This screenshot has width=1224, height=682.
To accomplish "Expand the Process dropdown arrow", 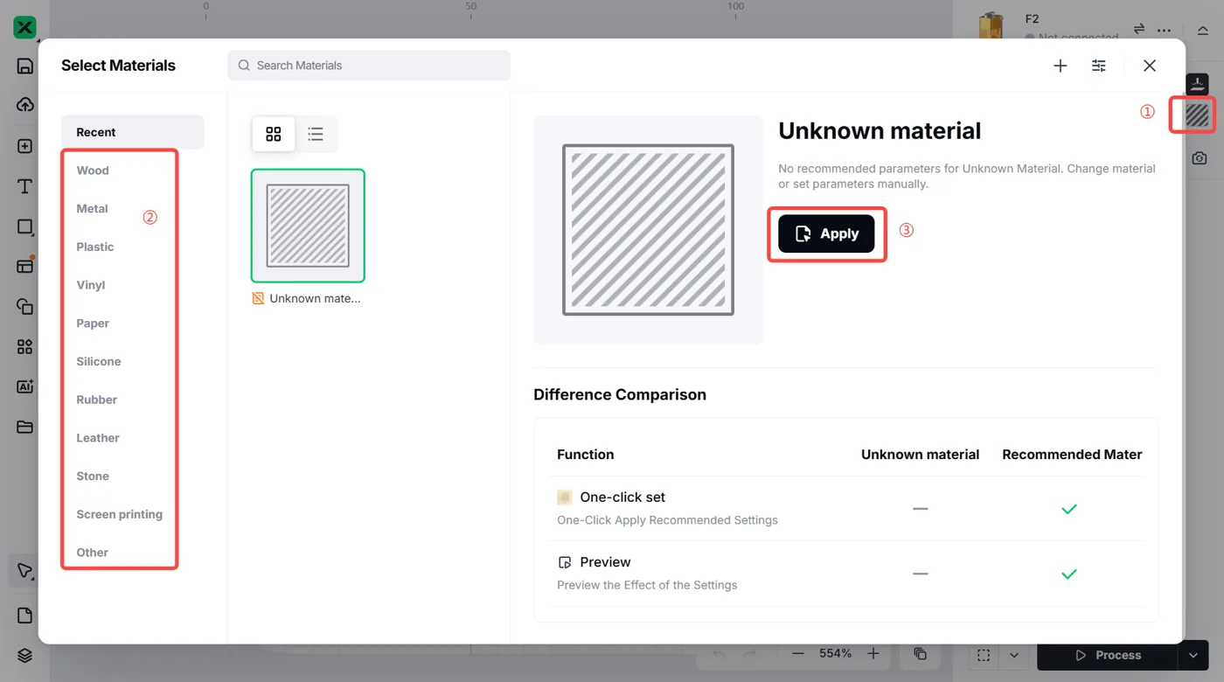I will coord(1193,655).
